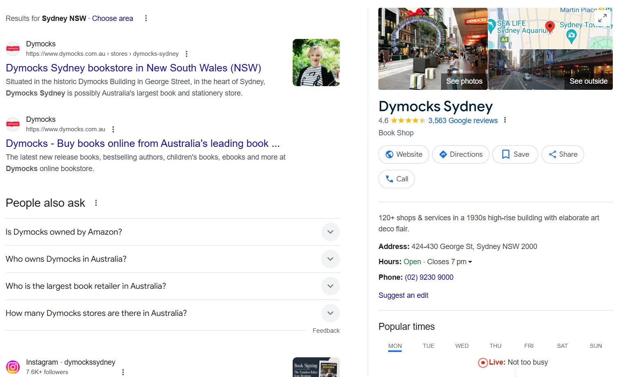Screen dimensions: 621x377
Task: Expand 'How many Dymocks stores are there in Australia?'
Action: 330,313
